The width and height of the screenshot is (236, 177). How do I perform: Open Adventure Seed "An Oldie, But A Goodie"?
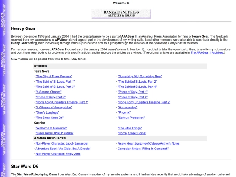click(x=63, y=149)
